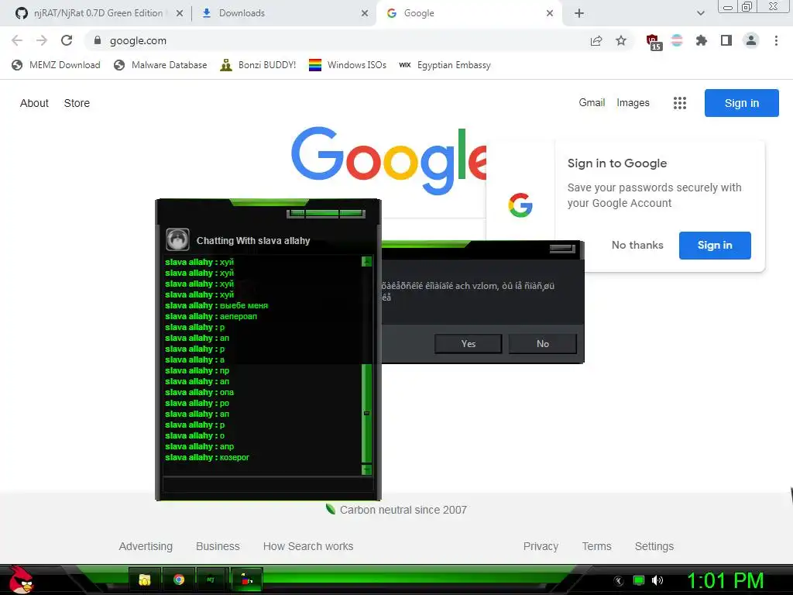
Task: Open the Terms footer link
Action: (x=597, y=546)
